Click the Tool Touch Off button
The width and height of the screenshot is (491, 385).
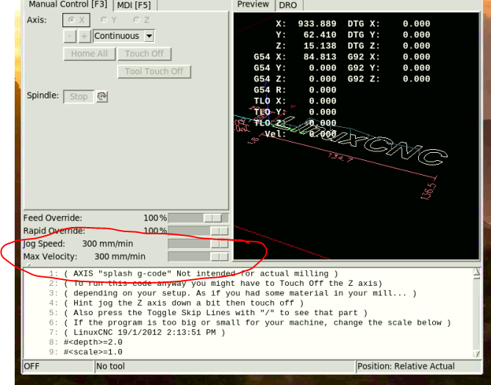click(x=154, y=72)
